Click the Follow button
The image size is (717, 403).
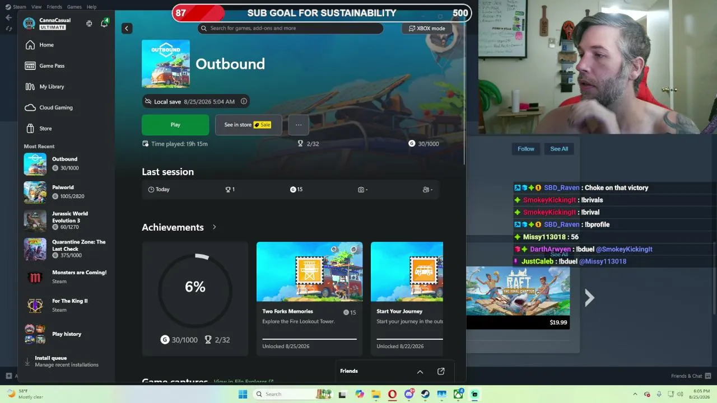(526, 149)
